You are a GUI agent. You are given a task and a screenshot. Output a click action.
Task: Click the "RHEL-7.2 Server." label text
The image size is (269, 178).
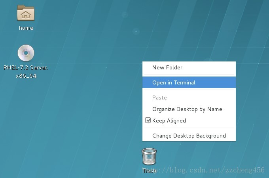[x=26, y=67]
